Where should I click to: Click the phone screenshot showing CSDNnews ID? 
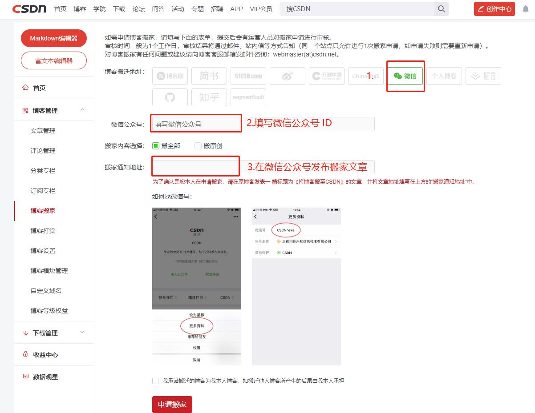tap(296, 286)
